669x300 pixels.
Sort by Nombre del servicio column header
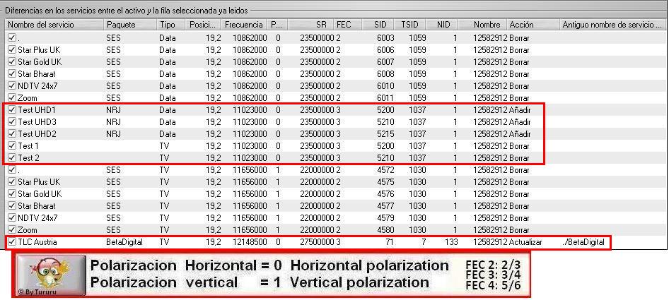(x=54, y=25)
